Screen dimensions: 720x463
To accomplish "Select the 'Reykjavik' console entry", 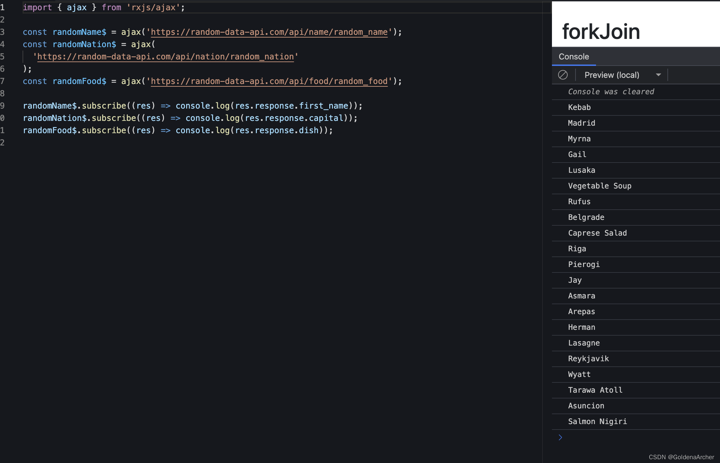I will point(588,359).
